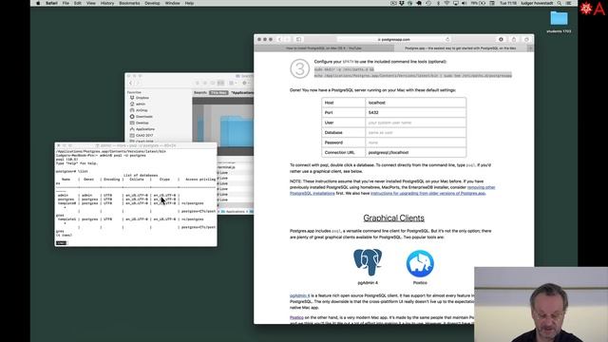Open volume control in menu bar
Screen dimensions: 608x342
(x=465, y=3)
